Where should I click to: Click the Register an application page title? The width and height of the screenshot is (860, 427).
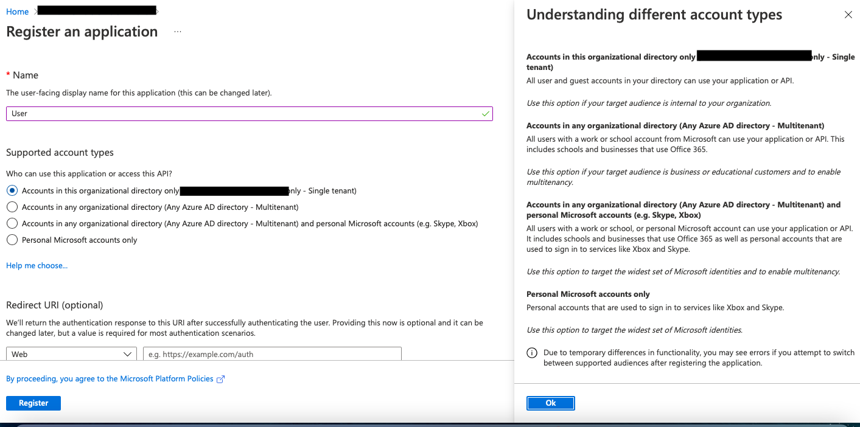coord(82,32)
